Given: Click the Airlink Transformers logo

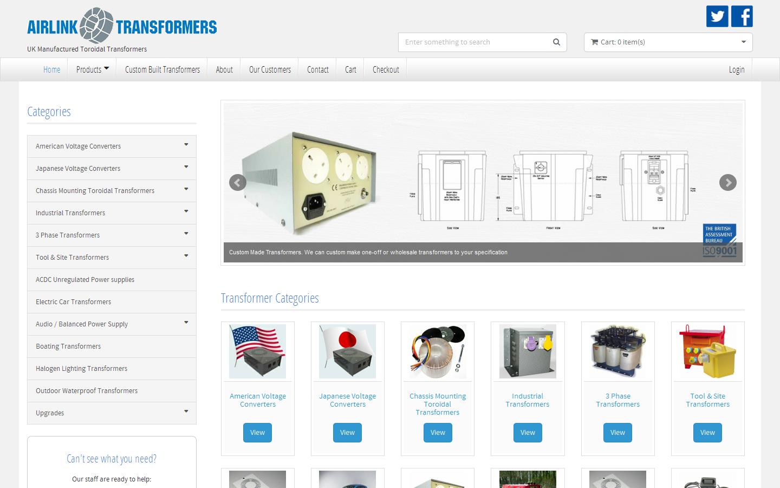Looking at the screenshot, I should click(x=122, y=25).
